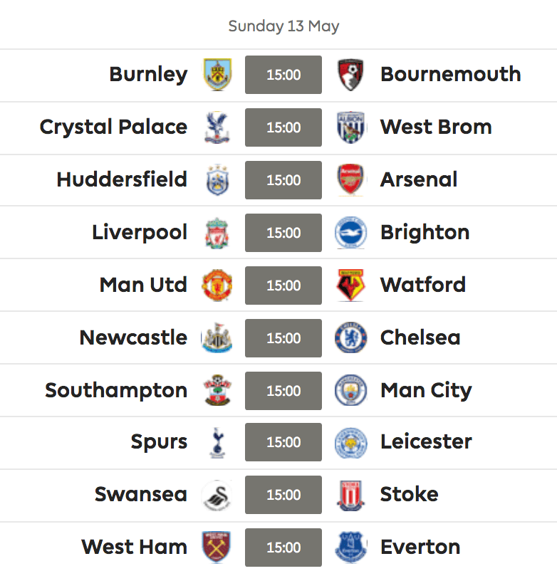
Task: Click the Southampton vs Man City 15:00 box
Action: 283,391
